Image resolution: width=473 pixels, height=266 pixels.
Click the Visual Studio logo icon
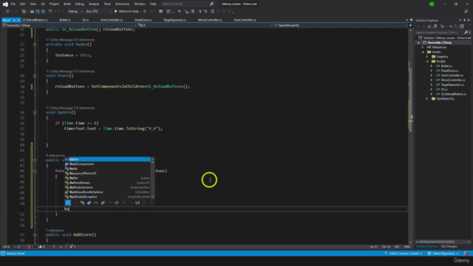click(5, 4)
